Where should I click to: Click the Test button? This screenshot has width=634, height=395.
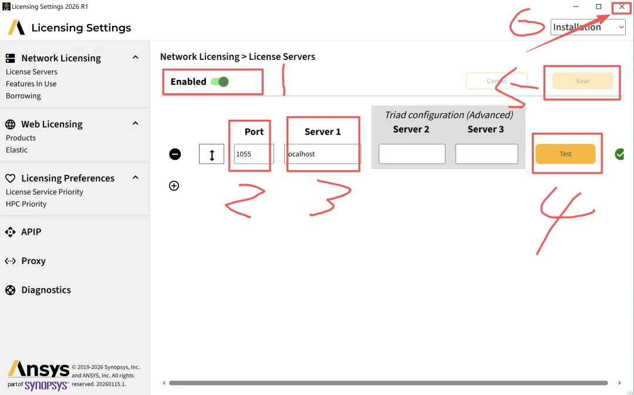tap(565, 154)
